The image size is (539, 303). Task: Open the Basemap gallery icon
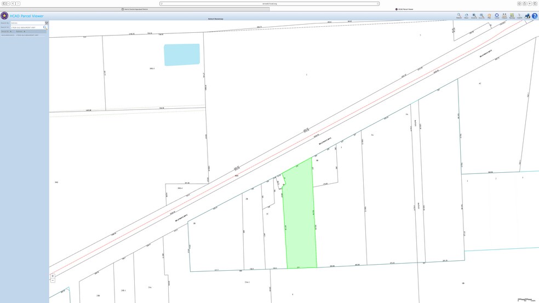point(512,16)
